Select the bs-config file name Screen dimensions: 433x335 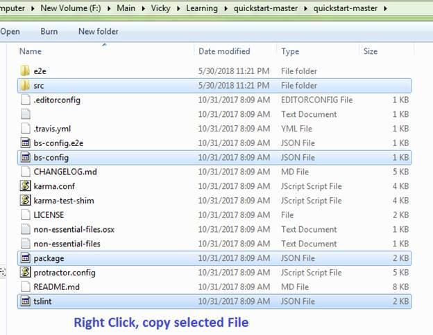[51, 158]
